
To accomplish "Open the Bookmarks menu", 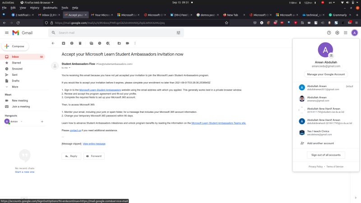I will pos(50,8).
